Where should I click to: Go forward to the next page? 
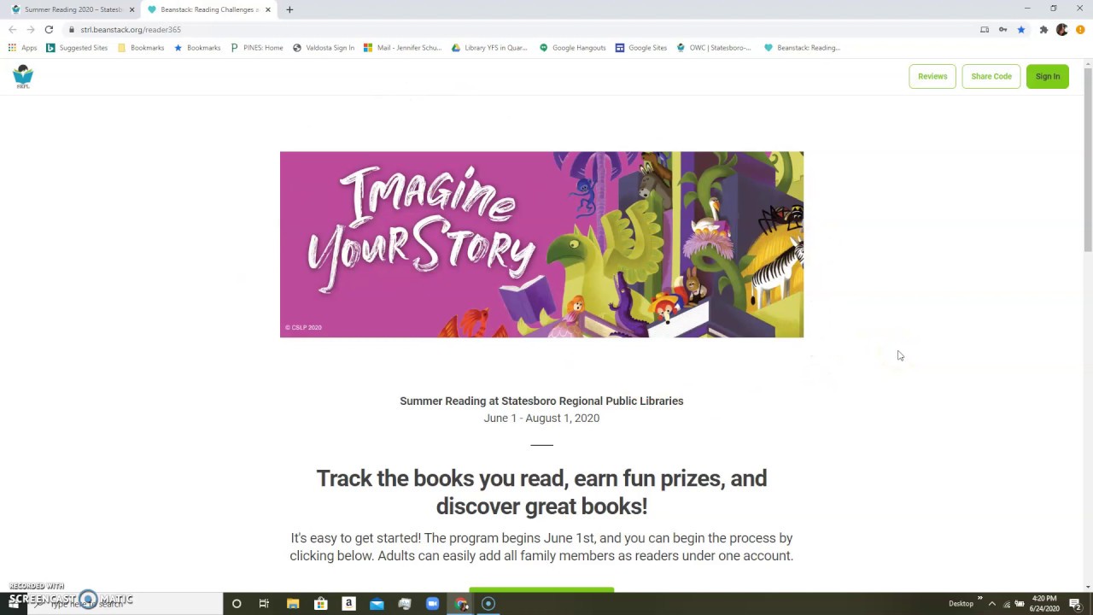click(31, 29)
